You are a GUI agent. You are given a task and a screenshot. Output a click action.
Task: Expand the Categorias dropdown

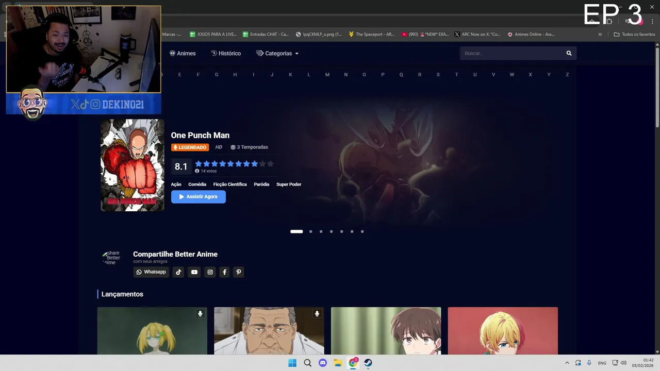point(277,53)
